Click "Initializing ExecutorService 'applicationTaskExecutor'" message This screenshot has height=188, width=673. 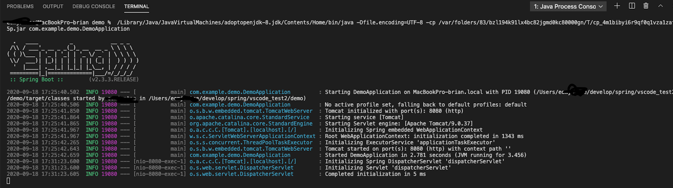(410, 143)
